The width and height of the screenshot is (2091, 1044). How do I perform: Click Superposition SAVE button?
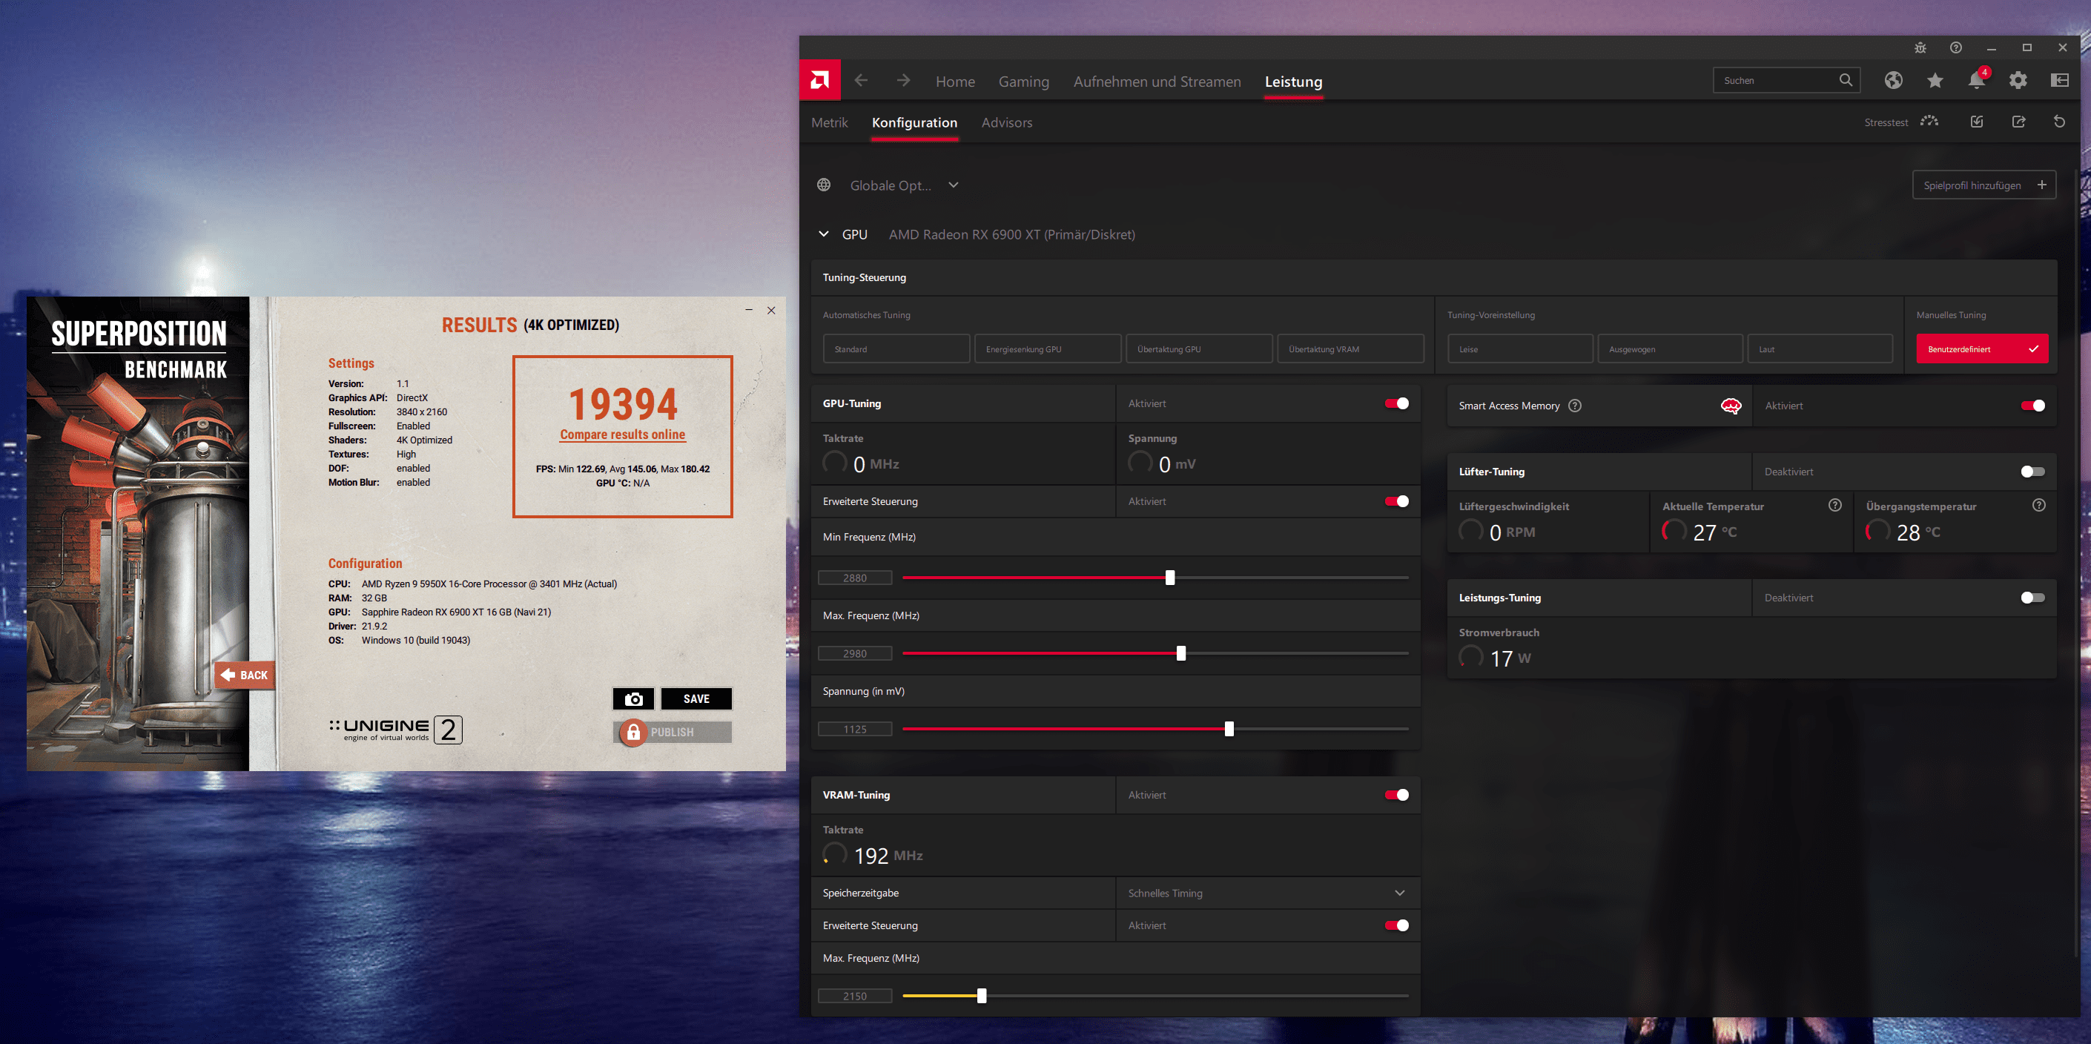click(x=696, y=699)
